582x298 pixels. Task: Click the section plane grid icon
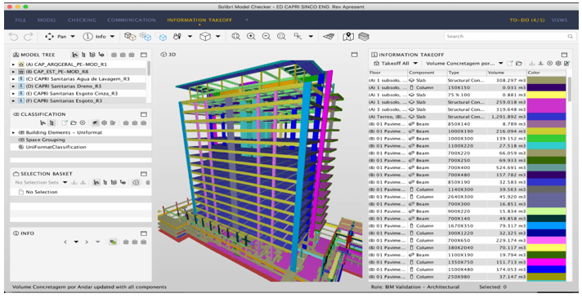point(329,36)
